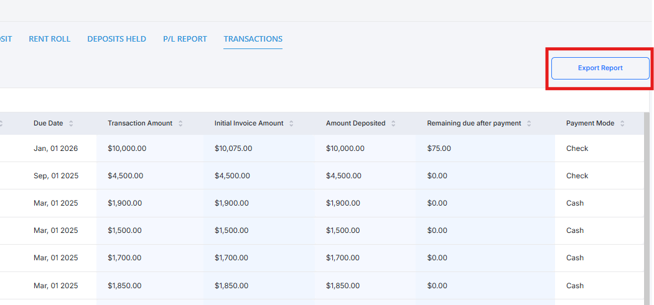The height and width of the screenshot is (305, 654).
Task: Open the Rent Roll tab
Action: tap(50, 39)
